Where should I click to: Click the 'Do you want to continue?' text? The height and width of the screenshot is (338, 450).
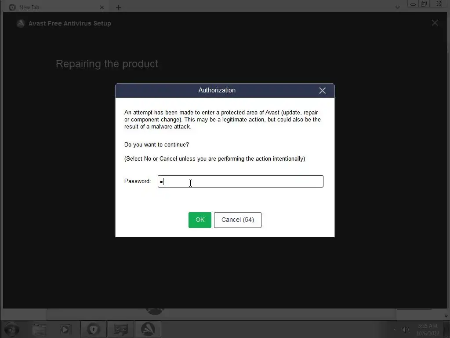156,144
